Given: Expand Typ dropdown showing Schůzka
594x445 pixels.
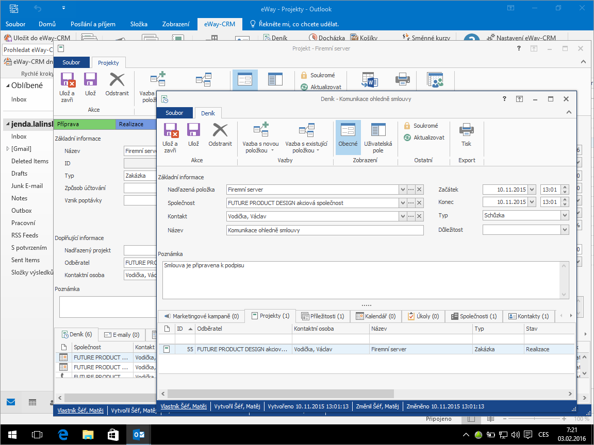Looking at the screenshot, I should tap(565, 215).
